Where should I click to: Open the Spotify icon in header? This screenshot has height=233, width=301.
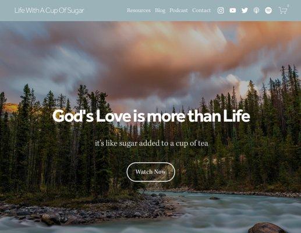pos(268,10)
